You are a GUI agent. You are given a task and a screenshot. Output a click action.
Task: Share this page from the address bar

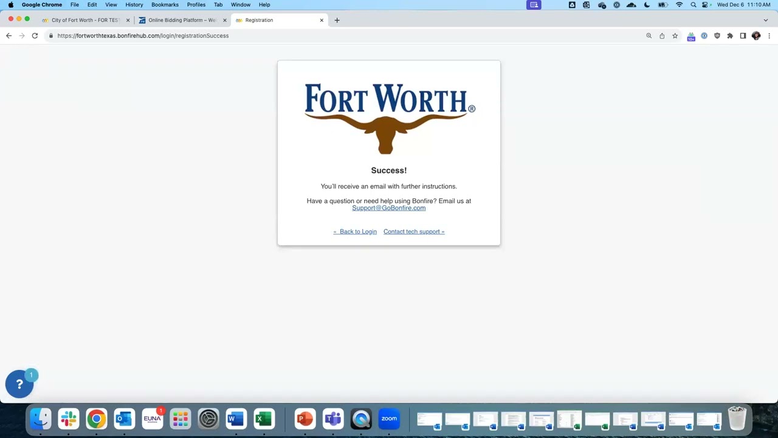662,36
